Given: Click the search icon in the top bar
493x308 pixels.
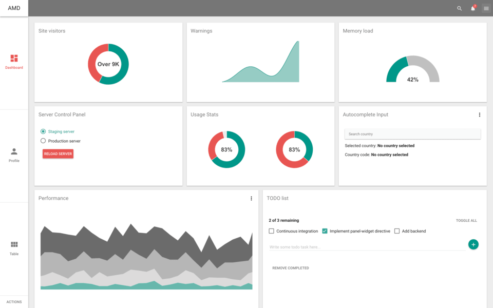Looking at the screenshot, I should pos(459,8).
